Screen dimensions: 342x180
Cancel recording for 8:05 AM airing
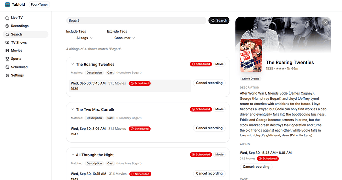(x=209, y=128)
